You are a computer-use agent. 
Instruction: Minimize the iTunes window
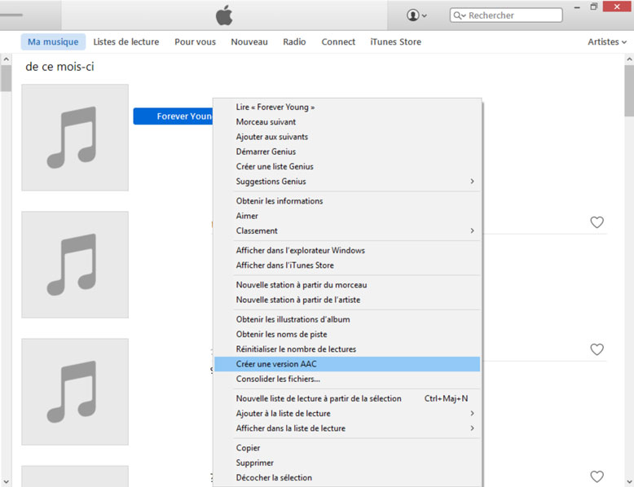point(577,7)
